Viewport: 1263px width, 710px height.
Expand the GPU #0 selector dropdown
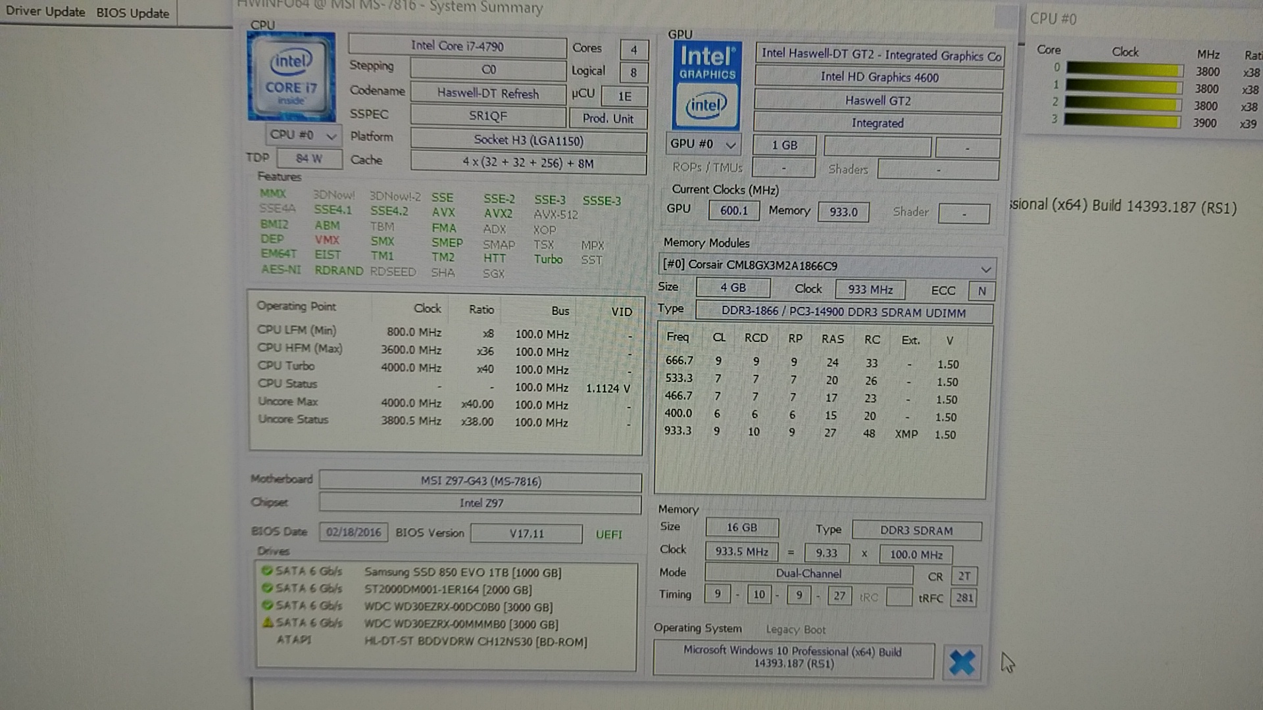[x=703, y=144]
